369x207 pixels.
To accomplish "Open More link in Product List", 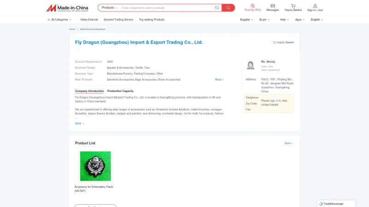I will point(289,143).
